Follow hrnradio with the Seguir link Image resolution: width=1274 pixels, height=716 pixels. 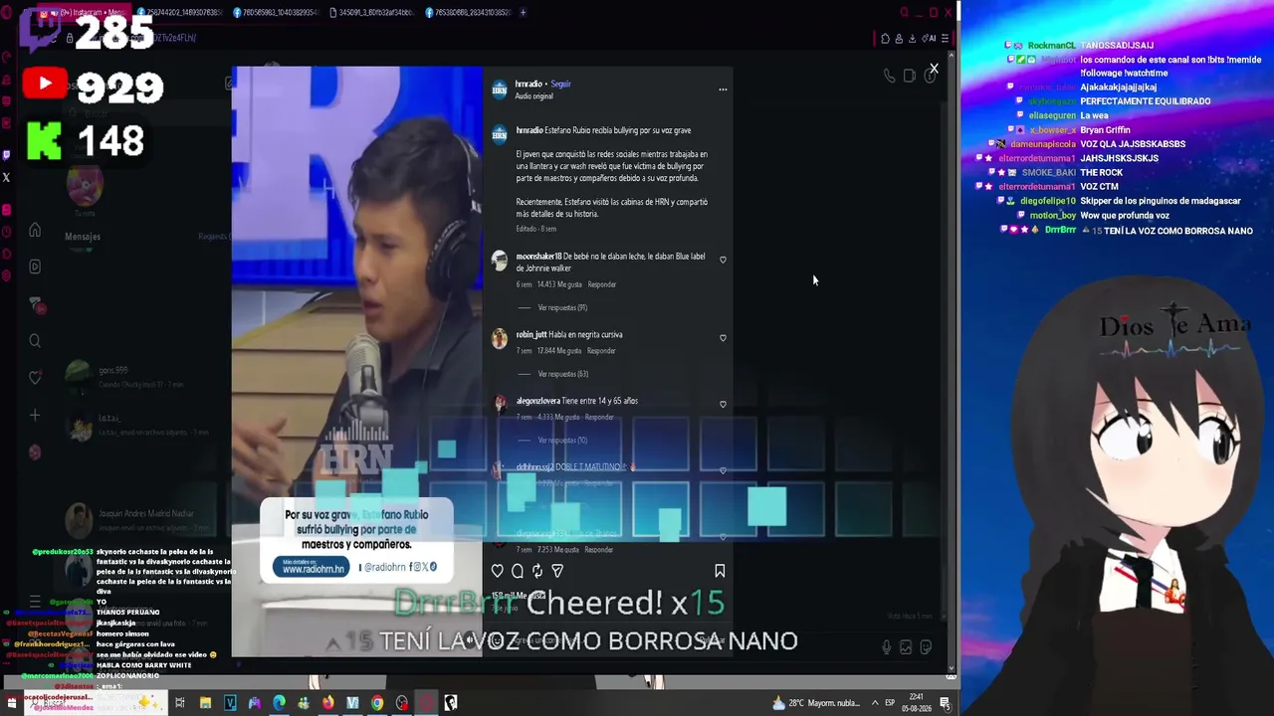coord(561,85)
